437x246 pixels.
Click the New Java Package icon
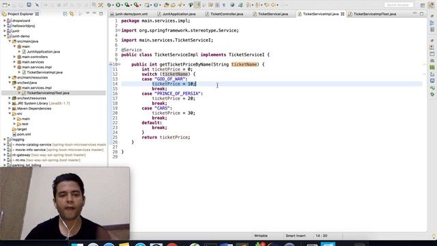coord(147,5)
